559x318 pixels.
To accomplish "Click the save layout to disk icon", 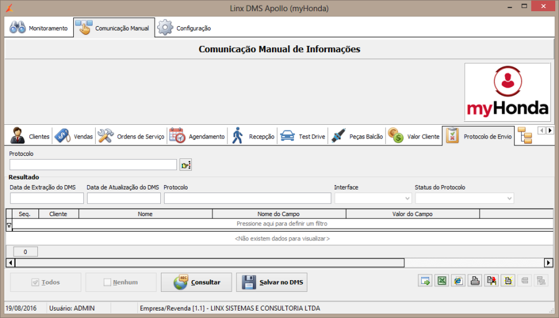I will pos(492,281).
